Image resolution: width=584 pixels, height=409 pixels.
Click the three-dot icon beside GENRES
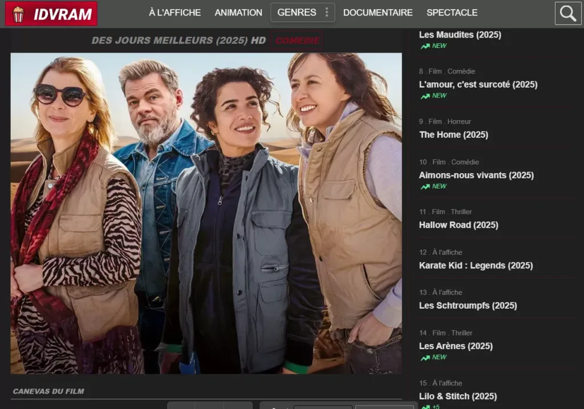click(326, 13)
